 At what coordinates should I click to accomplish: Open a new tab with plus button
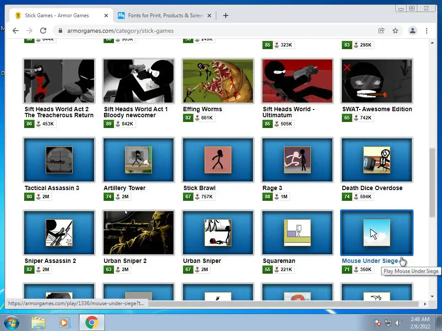click(225, 16)
